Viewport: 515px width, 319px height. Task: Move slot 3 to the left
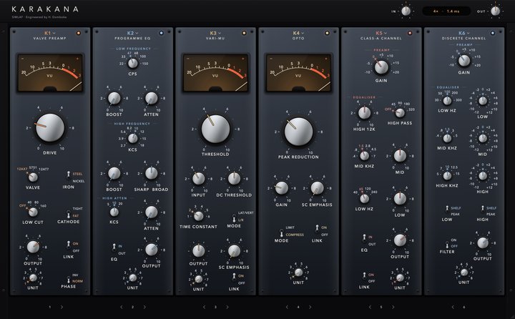coord(204,307)
